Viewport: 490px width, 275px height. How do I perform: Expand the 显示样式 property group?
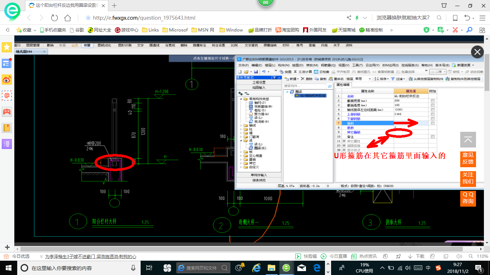coord(344,150)
